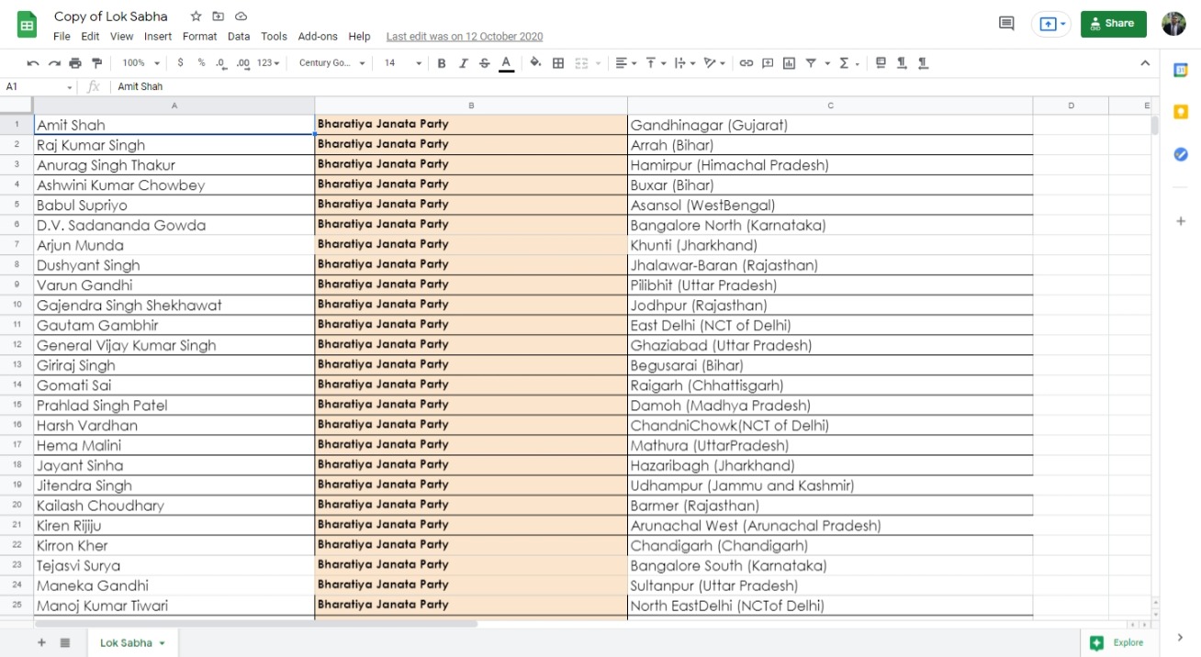
Task: Open the Format menu
Action: point(199,37)
